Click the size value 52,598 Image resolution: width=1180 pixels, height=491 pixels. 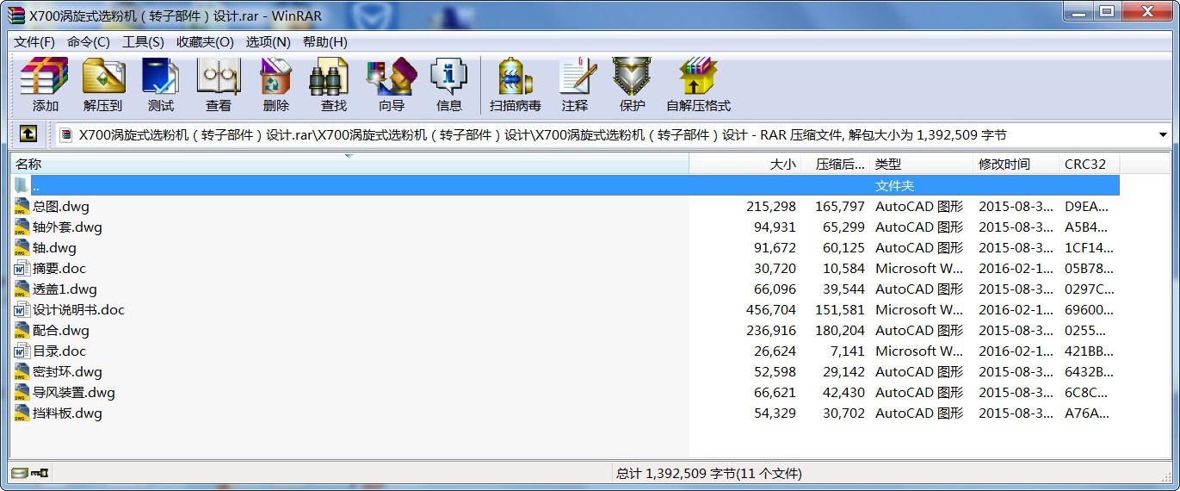tap(775, 372)
